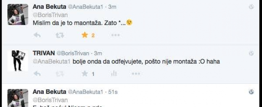Viewport: 262px width, 107px height.
Task: Reply to TRIVAN's tweet
Action: 37,74
